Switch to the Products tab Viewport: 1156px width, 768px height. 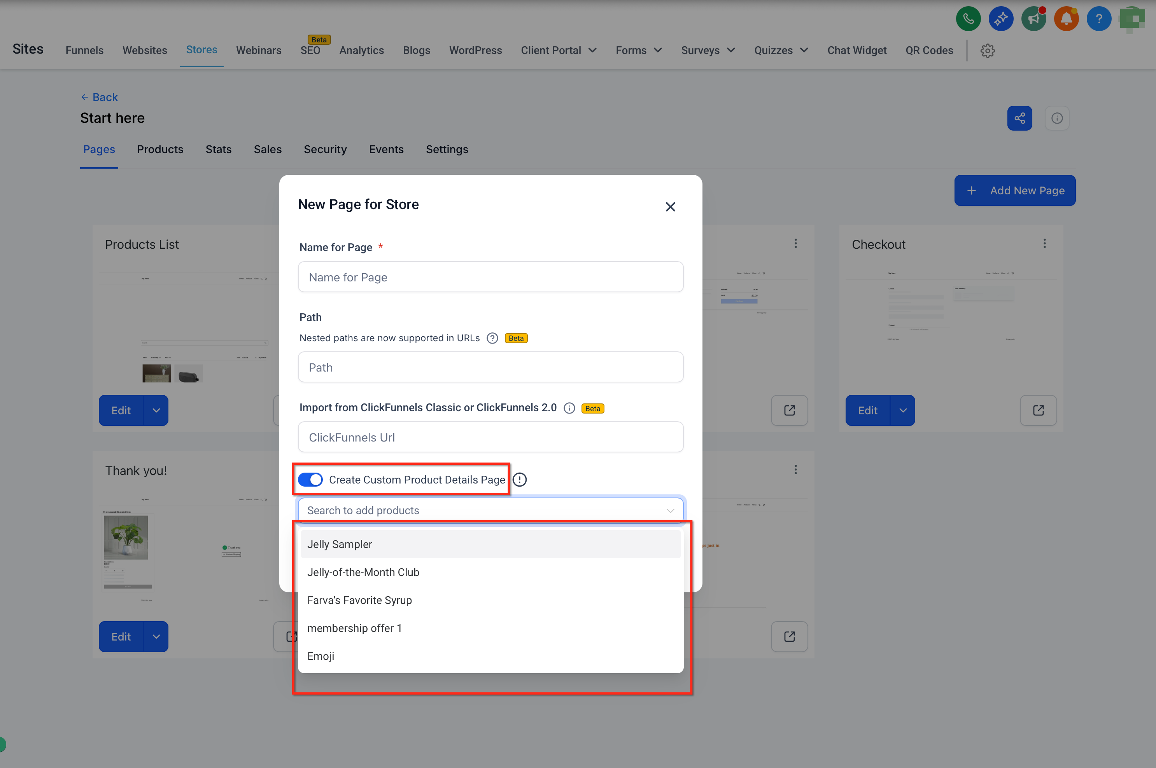[160, 149]
